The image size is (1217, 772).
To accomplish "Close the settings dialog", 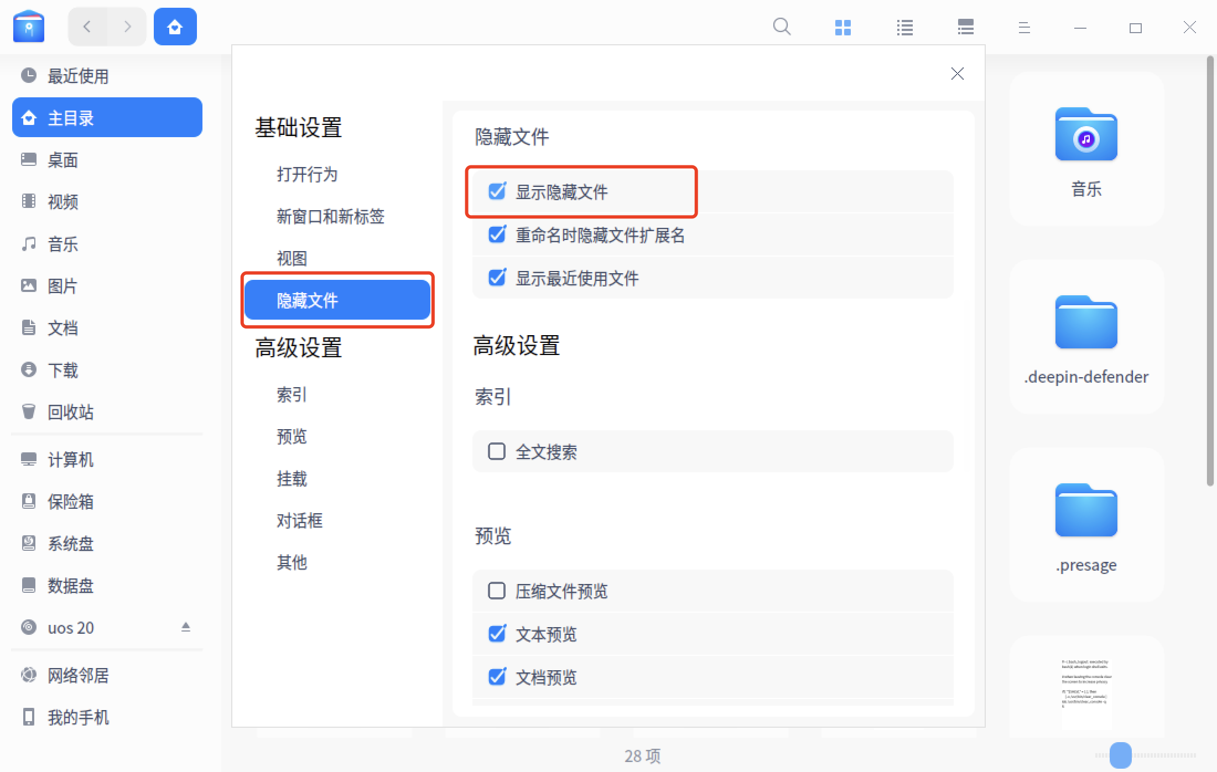I will [x=957, y=74].
